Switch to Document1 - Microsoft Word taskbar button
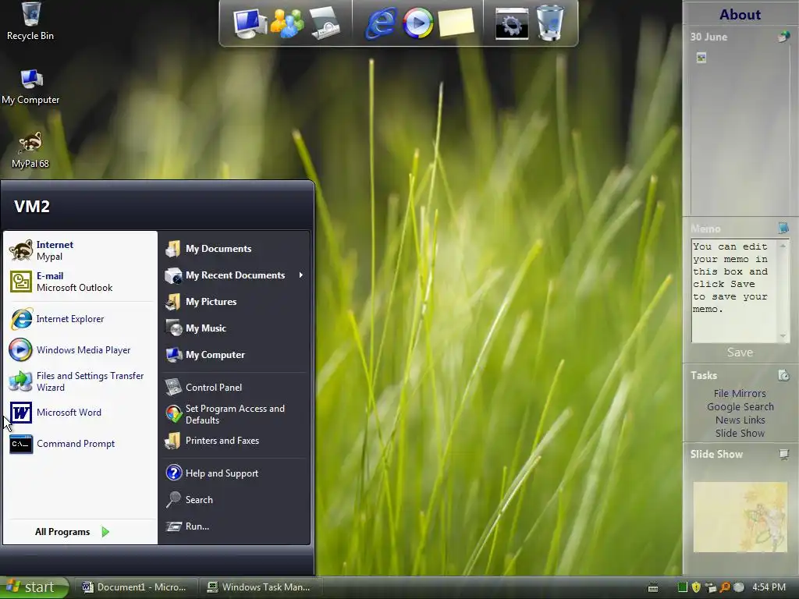Viewport: 799px width, 599px height. pos(134,587)
